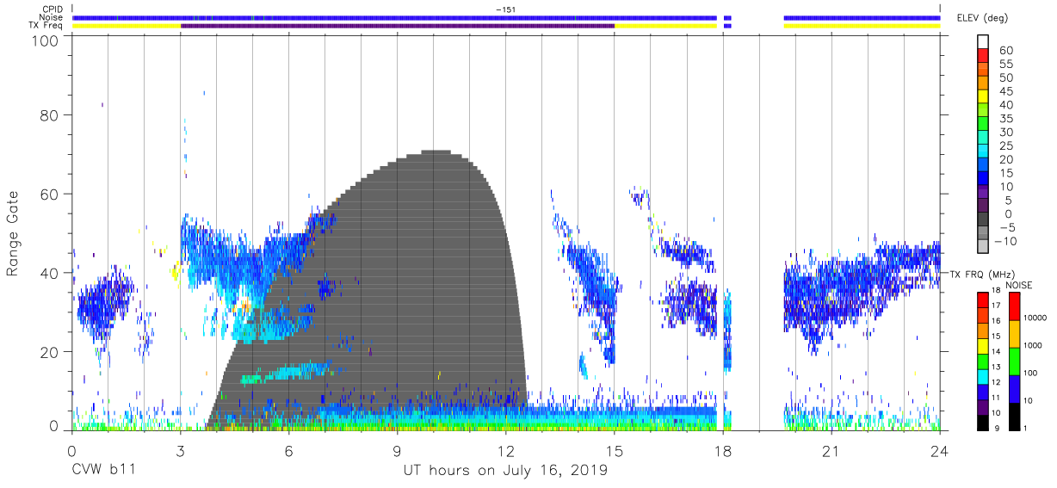Click the '-151' CPID value text
This screenshot has height=488, width=1057.
coord(506,9)
